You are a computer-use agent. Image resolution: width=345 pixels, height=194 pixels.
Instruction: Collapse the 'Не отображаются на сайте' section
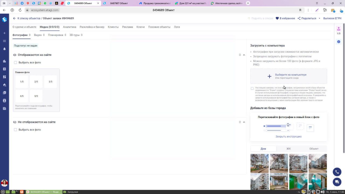point(244,122)
